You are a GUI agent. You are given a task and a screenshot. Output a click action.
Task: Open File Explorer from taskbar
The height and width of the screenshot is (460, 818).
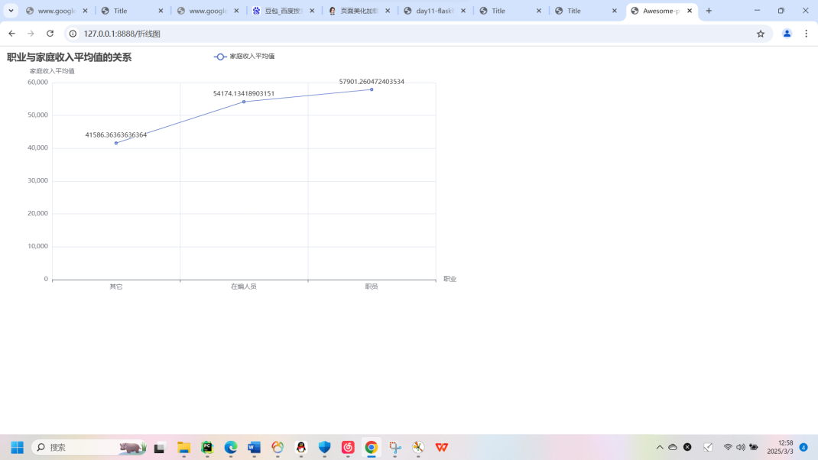(x=183, y=448)
